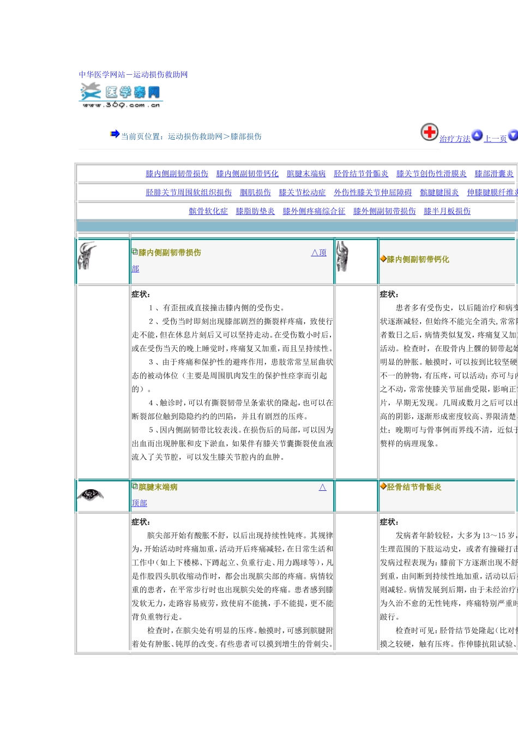Click small icon before 膝内侧副韧带损伤 heading
The height and width of the screenshot is (733, 518).
pos(135,252)
